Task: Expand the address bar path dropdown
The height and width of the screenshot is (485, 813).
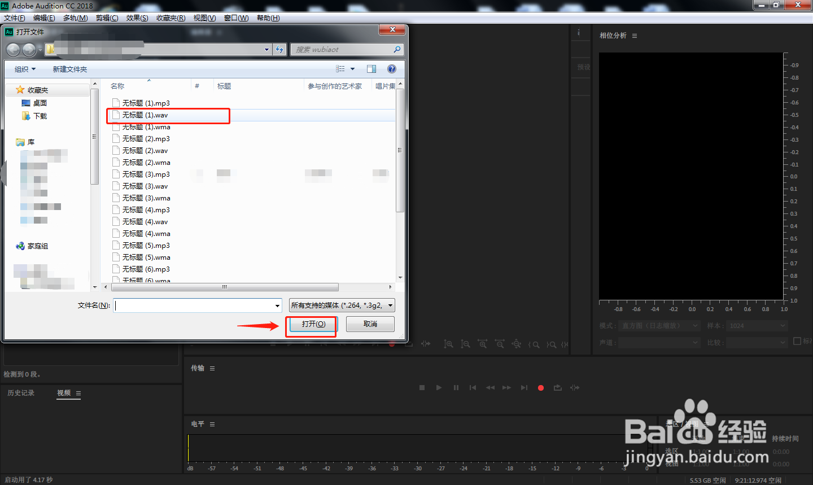Action: [x=267, y=50]
